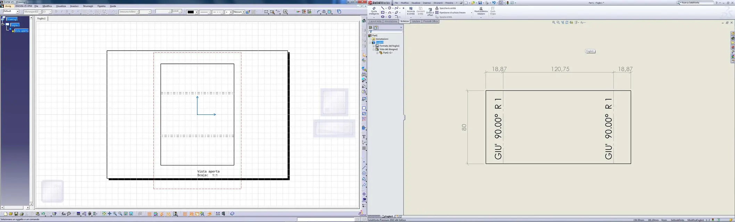Expand Formato del foglio1 in SolidWorks tree
Screen dimensions: 735x222
[x=374, y=46]
